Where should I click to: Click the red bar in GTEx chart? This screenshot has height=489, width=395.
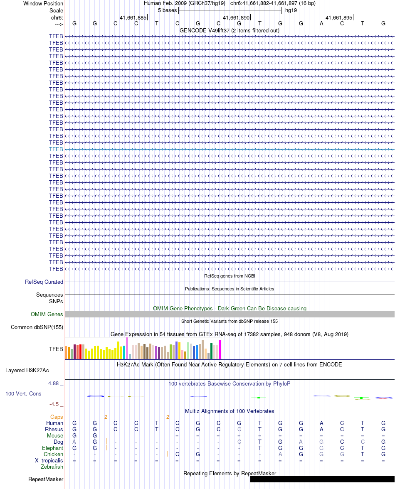click(x=81, y=352)
